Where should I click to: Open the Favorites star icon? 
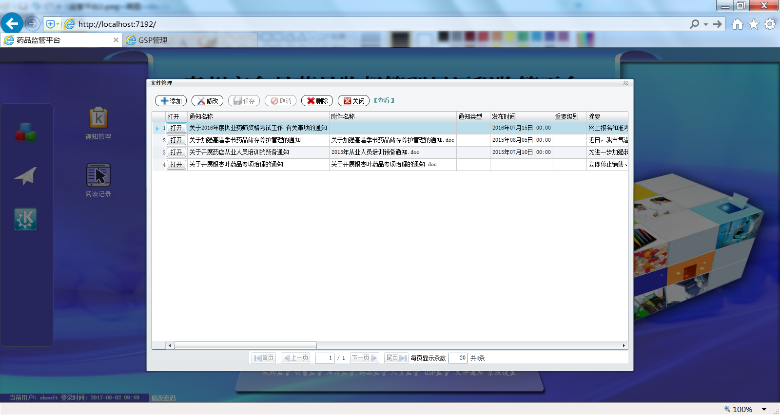click(754, 24)
